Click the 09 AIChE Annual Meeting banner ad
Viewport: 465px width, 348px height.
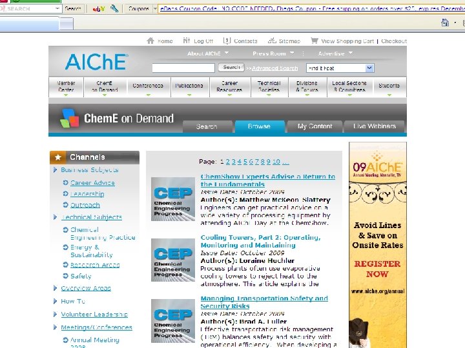click(x=378, y=245)
